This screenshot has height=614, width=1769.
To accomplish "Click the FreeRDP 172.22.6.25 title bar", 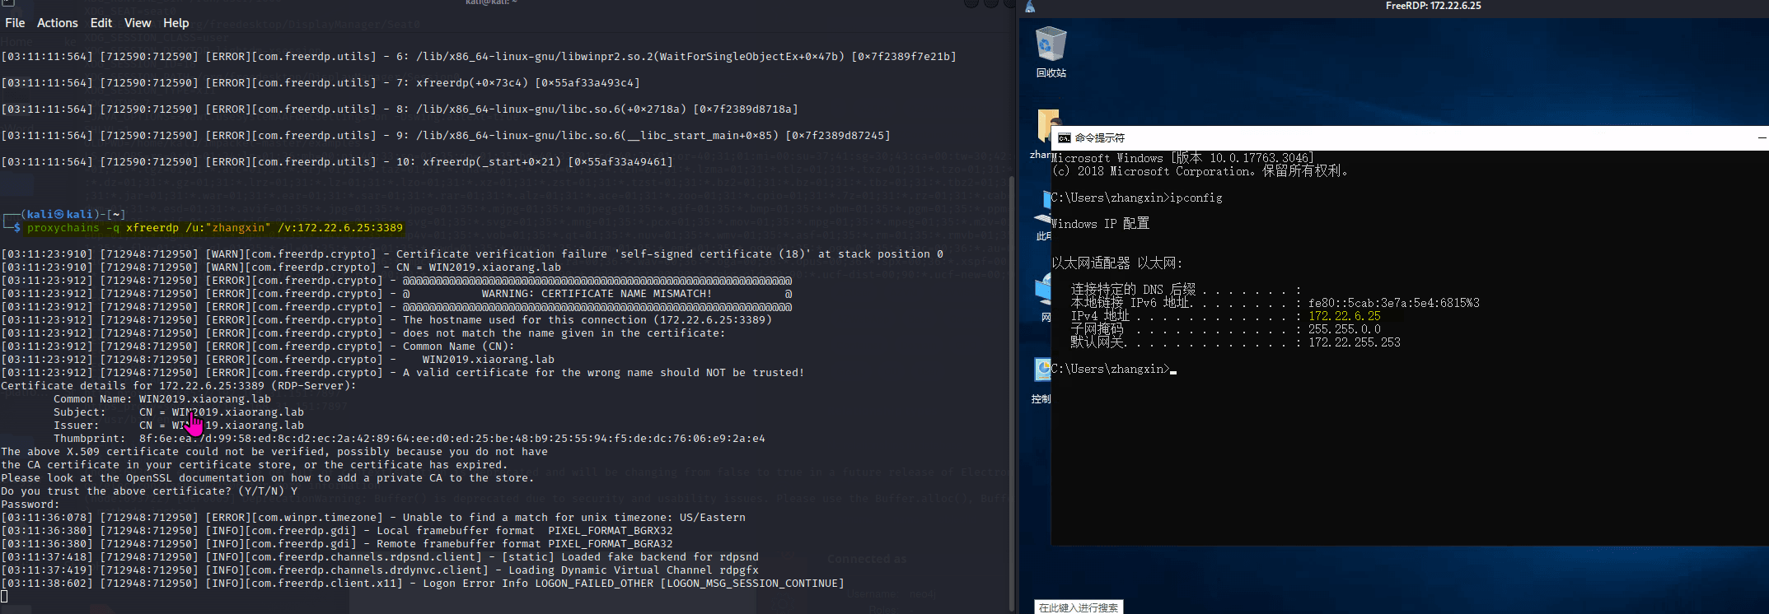I will click(1433, 6).
